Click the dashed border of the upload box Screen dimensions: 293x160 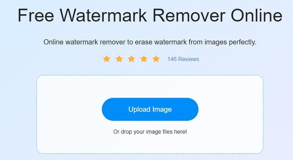37,114
